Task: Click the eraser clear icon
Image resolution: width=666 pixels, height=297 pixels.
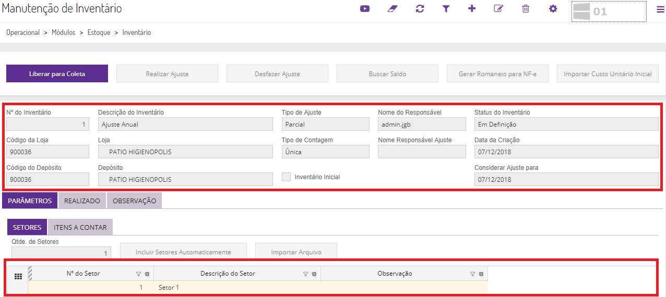Action: point(393,9)
